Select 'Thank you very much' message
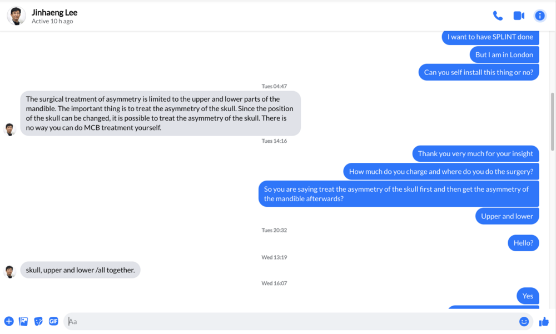The image size is (556, 334). pos(475,153)
